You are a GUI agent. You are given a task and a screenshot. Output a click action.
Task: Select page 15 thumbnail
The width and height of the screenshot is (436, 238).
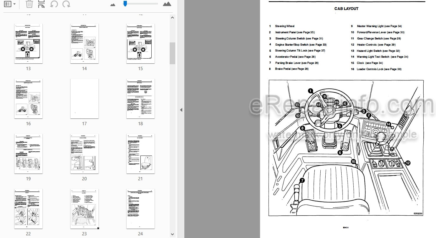click(x=140, y=43)
